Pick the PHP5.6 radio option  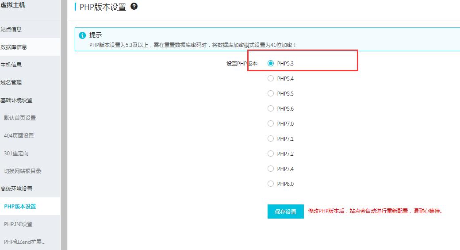(x=271, y=108)
